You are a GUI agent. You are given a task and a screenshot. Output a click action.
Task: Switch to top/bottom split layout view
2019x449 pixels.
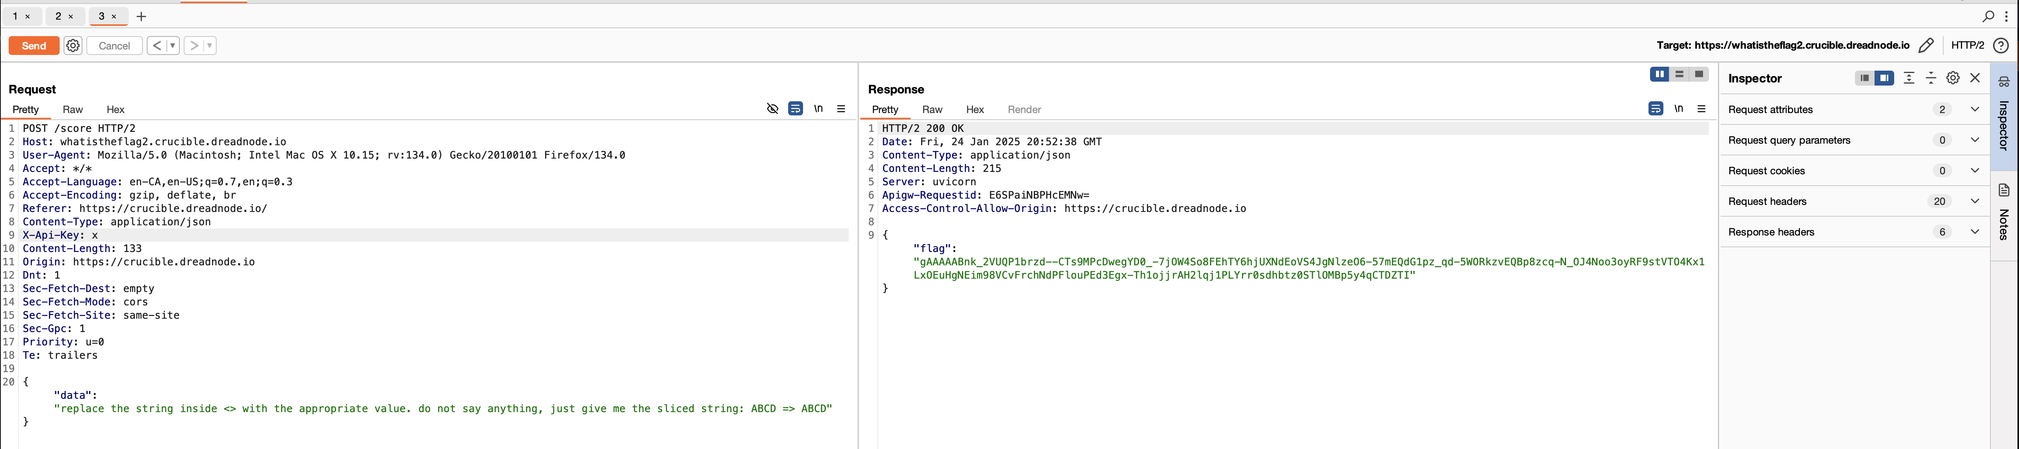[1679, 75]
